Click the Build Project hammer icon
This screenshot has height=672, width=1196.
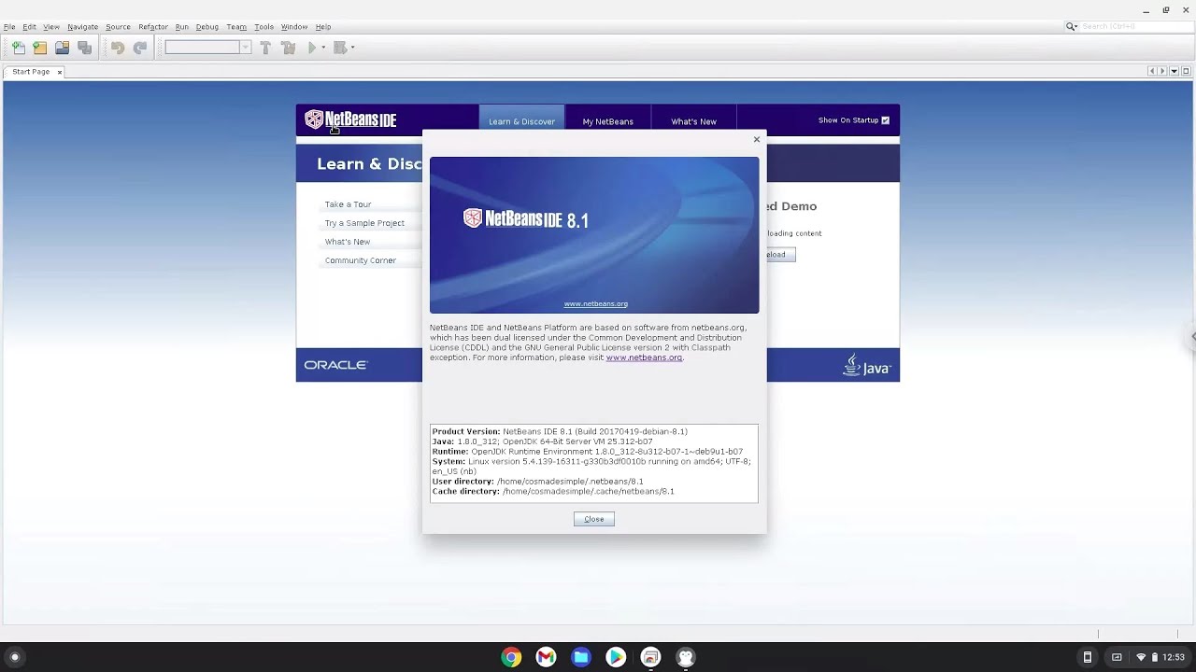pyautogui.click(x=265, y=48)
